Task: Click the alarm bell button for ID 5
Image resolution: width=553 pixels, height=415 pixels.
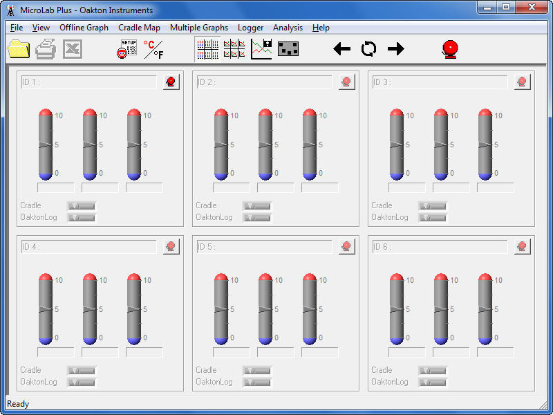Action: point(347,246)
